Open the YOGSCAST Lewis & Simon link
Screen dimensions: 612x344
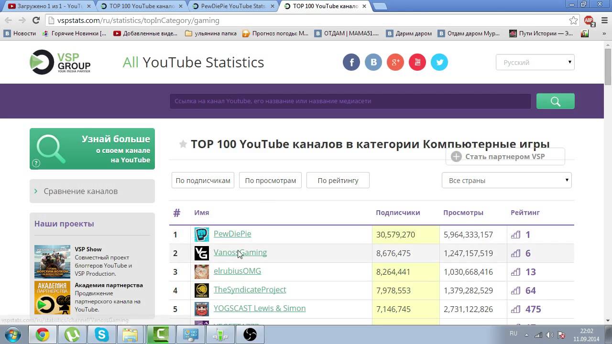(x=260, y=308)
